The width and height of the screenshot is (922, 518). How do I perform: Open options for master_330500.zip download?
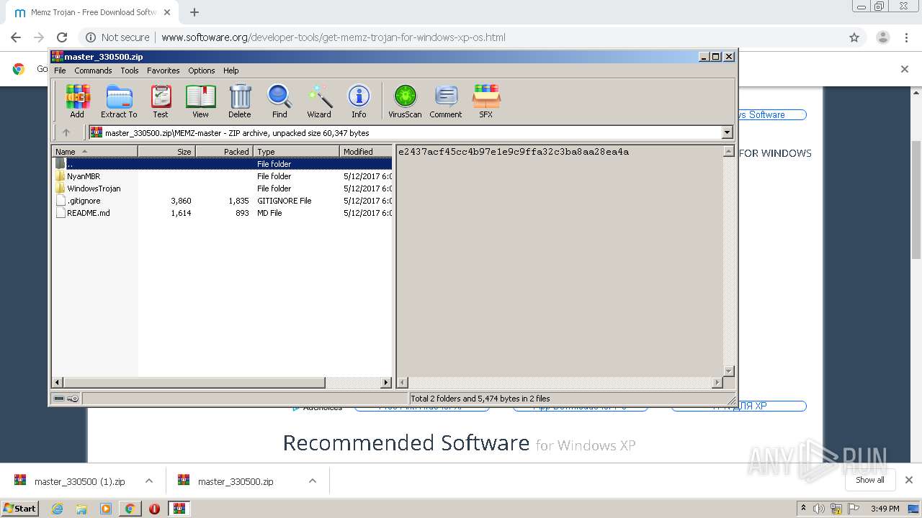(x=313, y=481)
